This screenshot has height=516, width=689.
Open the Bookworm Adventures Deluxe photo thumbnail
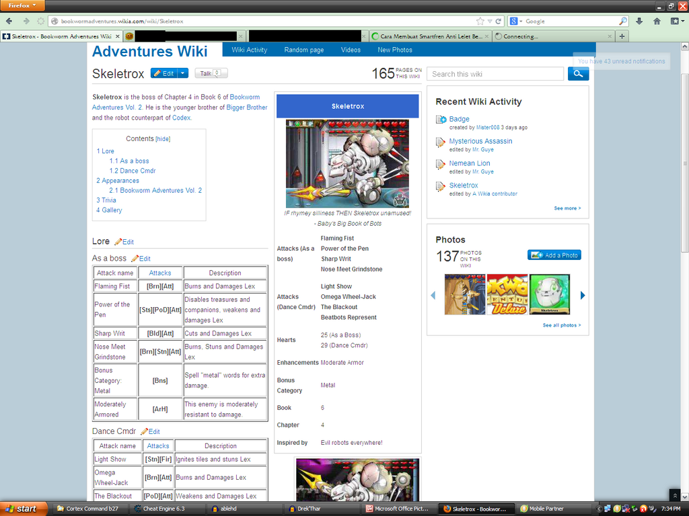click(507, 294)
